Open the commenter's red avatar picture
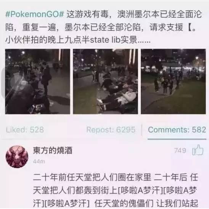The image size is (209, 209). (17, 157)
